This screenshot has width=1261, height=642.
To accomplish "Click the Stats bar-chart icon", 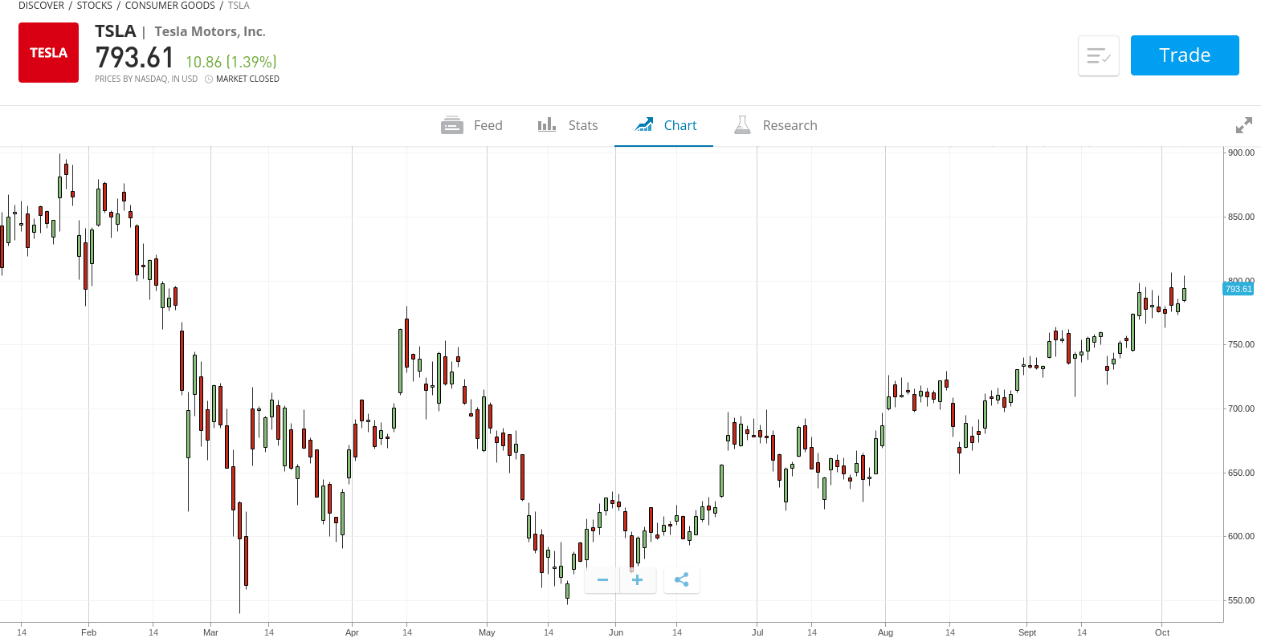I will pyautogui.click(x=547, y=124).
